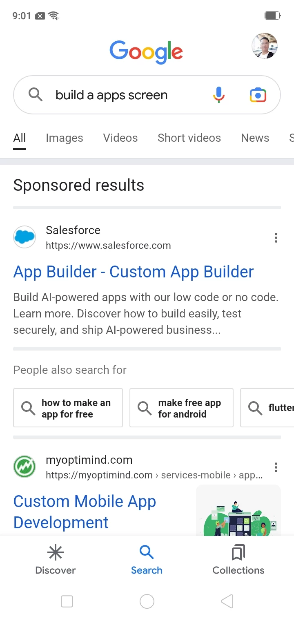
Task: Tap "how to make an app for free" suggestion
Action: click(68, 408)
